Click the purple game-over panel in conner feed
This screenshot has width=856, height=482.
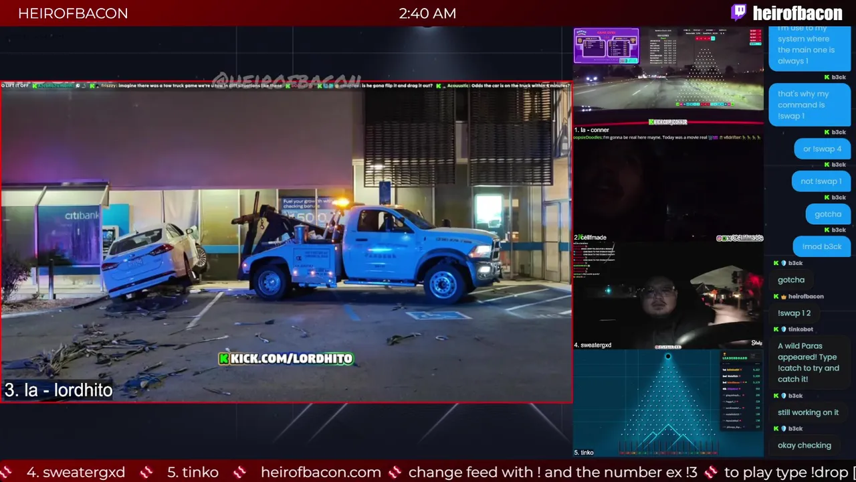click(606, 46)
